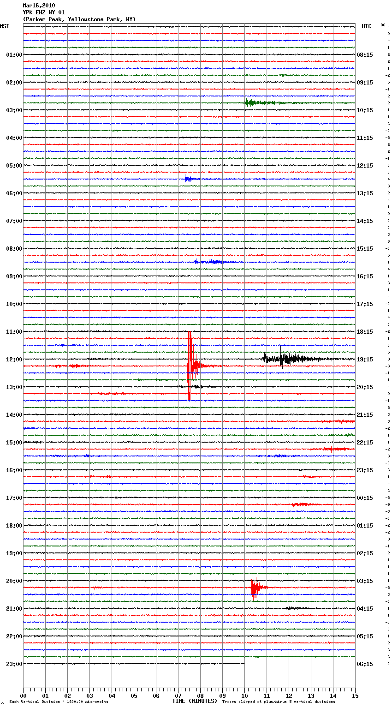This screenshot has height=708, width=392.
Task: Click the red seismic event after 20:00
Action: 255,587
